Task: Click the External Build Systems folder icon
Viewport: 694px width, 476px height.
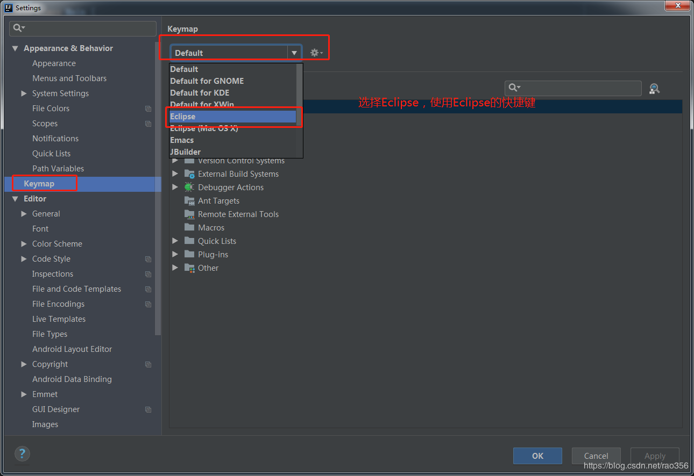Action: (x=189, y=174)
